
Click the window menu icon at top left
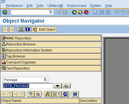click(3, 1)
